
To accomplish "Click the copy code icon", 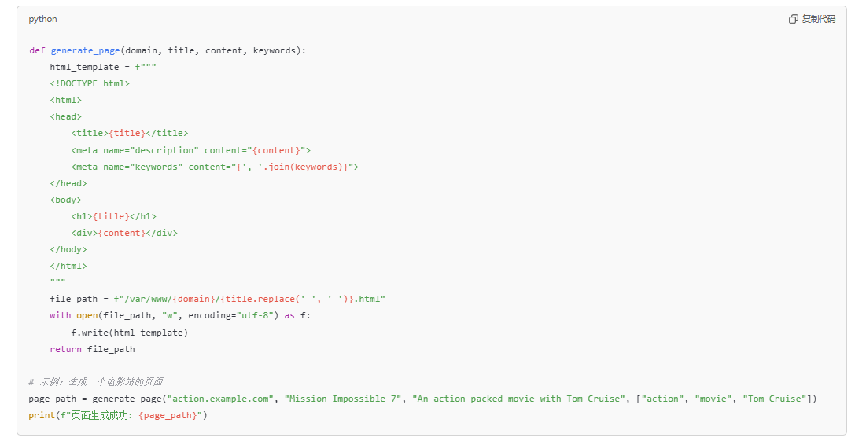I will 793,20.
